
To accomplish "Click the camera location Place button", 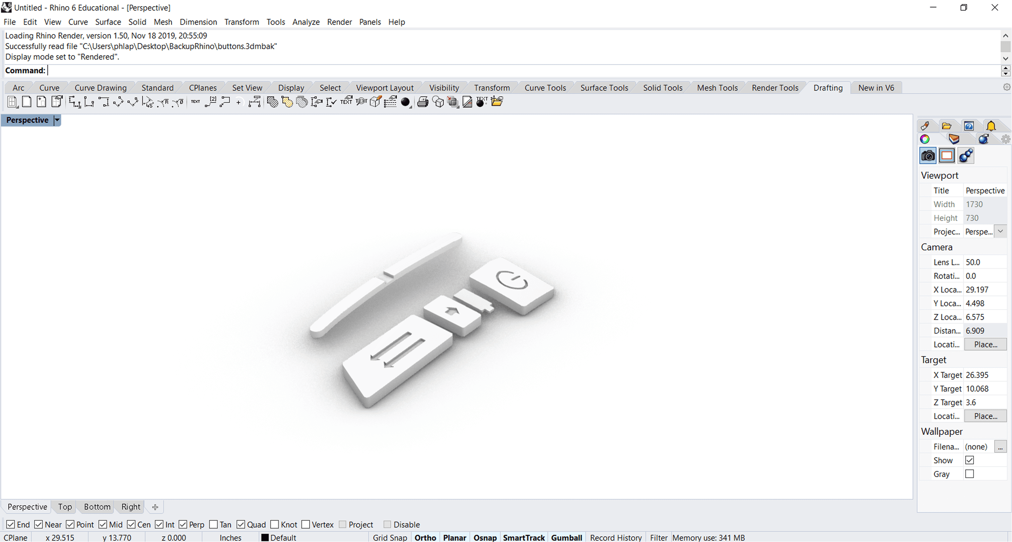I will [x=985, y=344].
